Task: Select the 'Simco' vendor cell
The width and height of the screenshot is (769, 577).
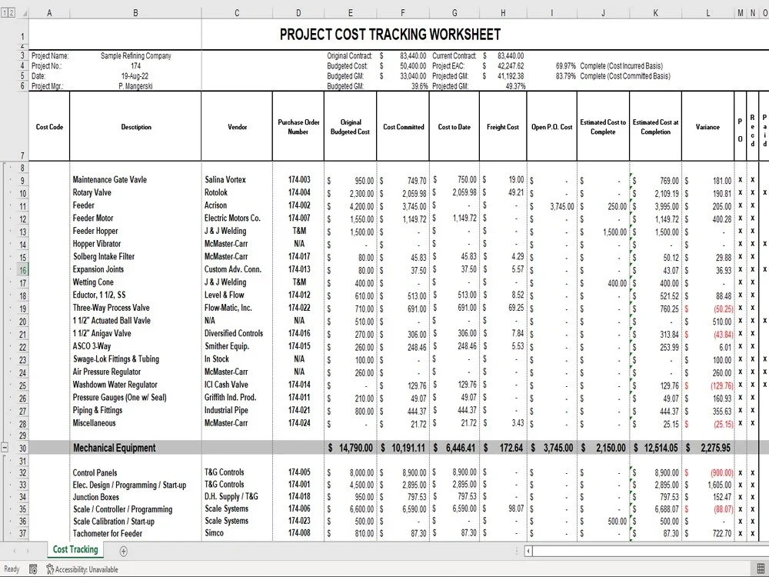Action: coord(237,533)
